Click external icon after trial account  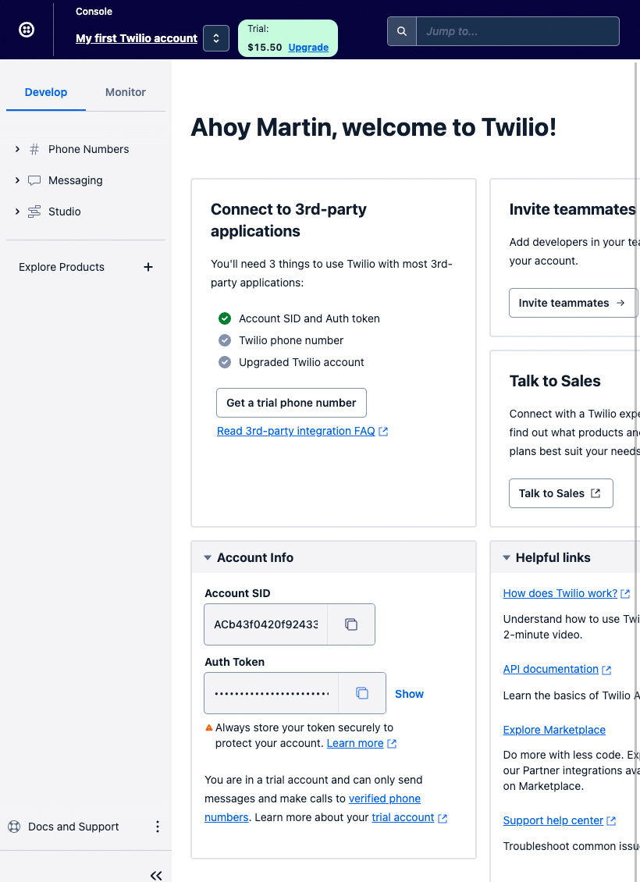[x=443, y=819]
